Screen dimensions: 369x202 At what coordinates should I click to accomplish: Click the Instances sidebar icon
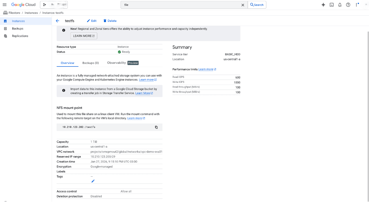tap(6, 21)
